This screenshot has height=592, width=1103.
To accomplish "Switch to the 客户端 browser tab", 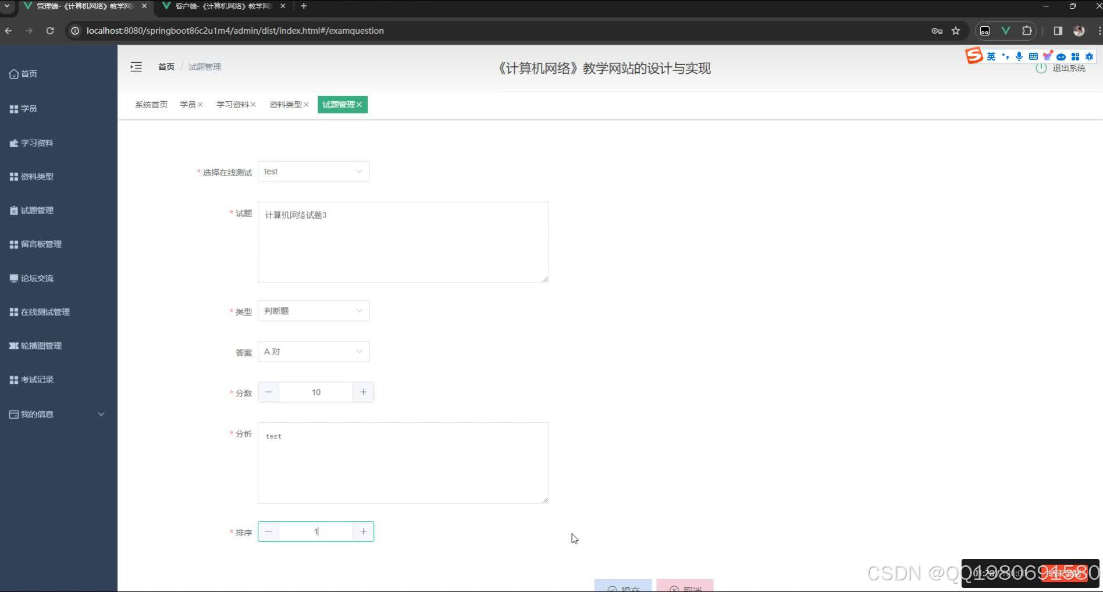I will [224, 6].
